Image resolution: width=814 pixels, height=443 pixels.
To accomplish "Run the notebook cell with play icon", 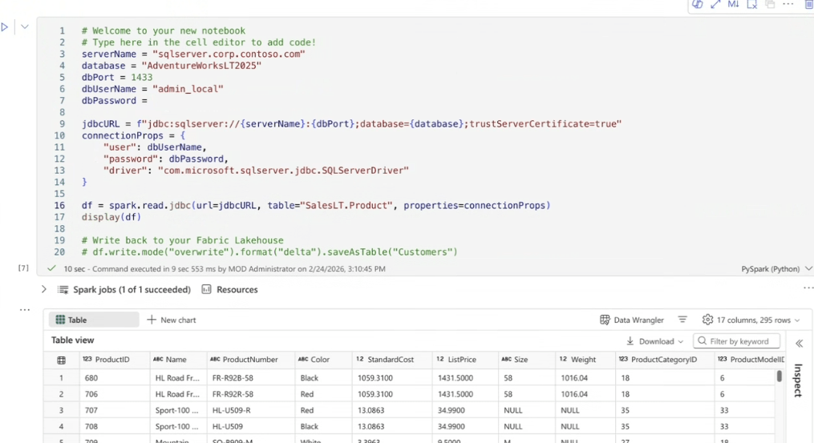I will click(x=5, y=27).
